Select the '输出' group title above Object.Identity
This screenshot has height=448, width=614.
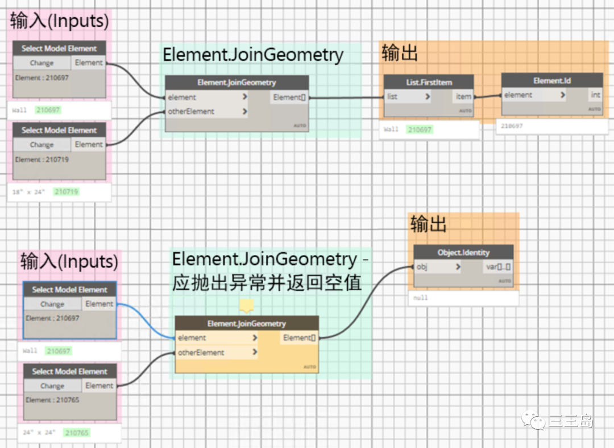click(429, 224)
